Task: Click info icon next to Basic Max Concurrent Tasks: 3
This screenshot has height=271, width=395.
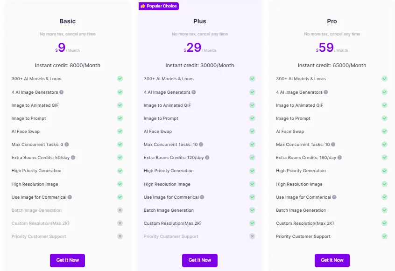Action: click(67, 145)
